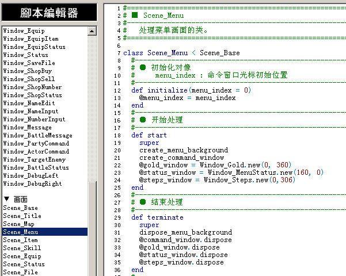Screen dimensions: 346x276
Task: Click '@steps_window = Window_Steps.new' line
Action: [217, 180]
